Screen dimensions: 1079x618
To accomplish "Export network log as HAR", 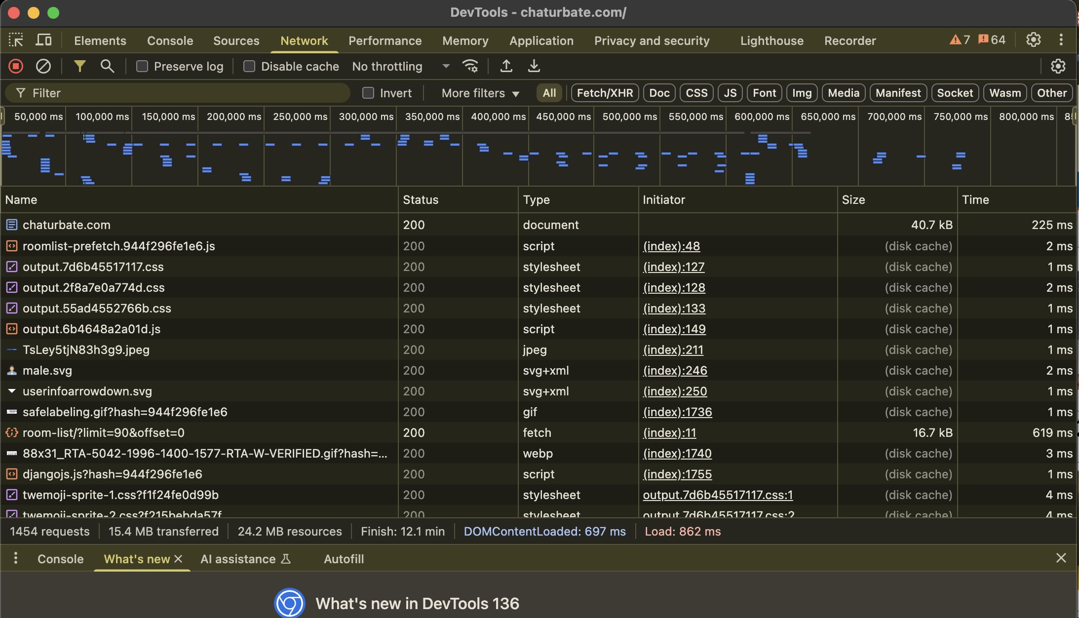I will pyautogui.click(x=533, y=66).
